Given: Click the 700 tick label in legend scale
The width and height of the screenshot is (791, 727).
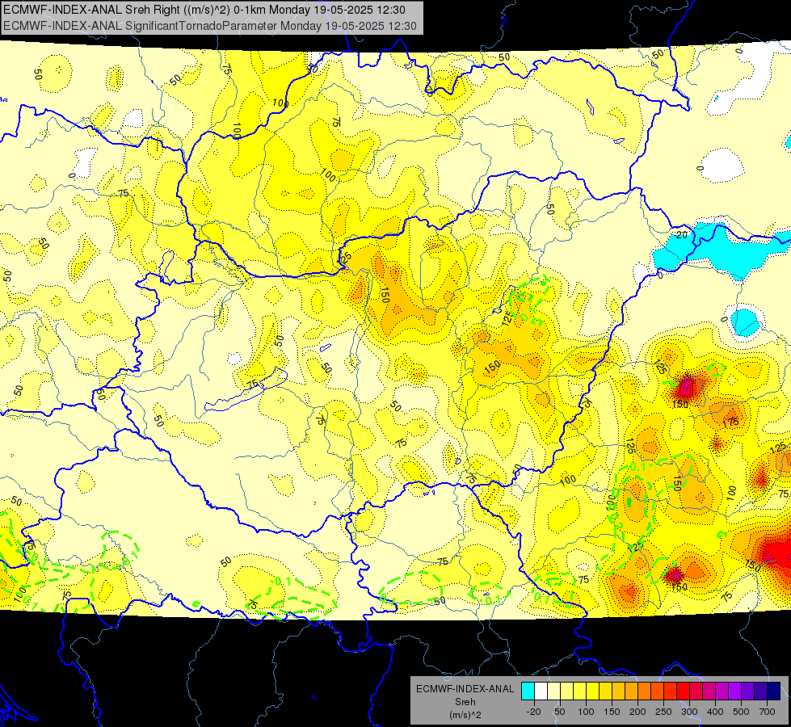Looking at the screenshot, I should (x=767, y=712).
